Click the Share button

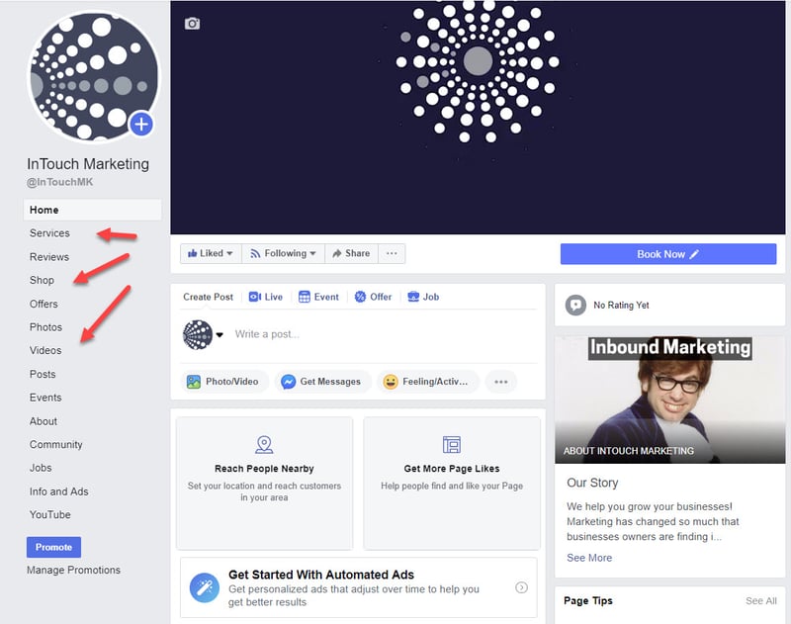352,253
